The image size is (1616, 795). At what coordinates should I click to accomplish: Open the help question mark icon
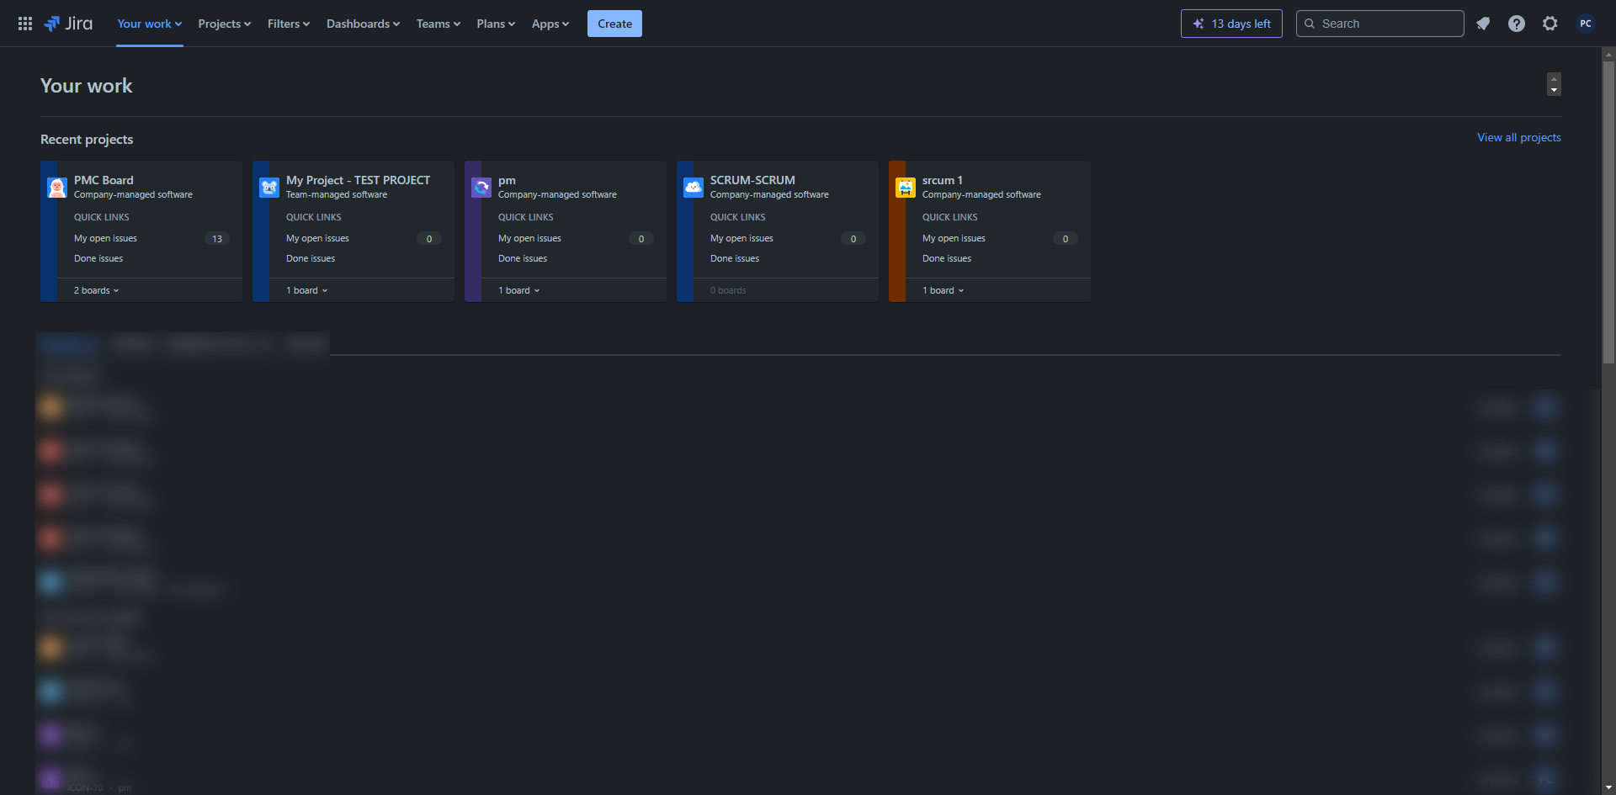(x=1517, y=24)
